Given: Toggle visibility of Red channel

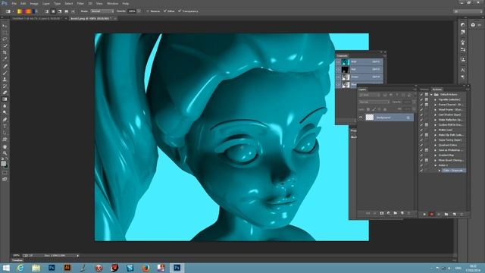Looking at the screenshot, I should coord(338,69).
